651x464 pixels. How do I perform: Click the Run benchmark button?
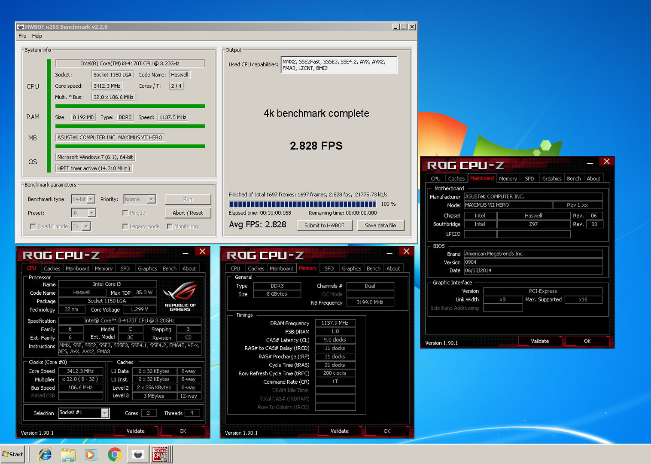[x=188, y=199]
